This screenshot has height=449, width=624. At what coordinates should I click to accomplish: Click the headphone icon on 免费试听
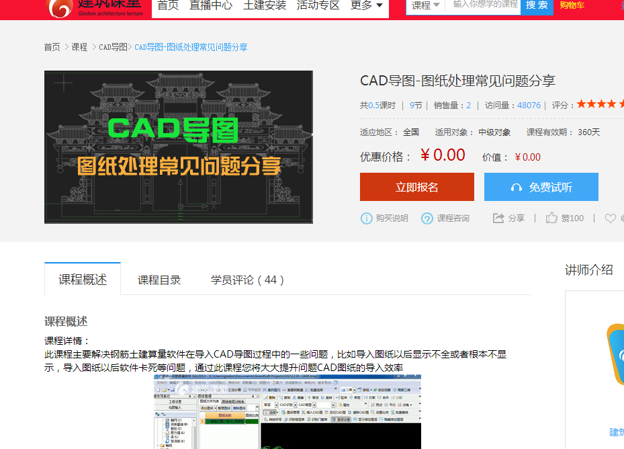click(x=516, y=188)
